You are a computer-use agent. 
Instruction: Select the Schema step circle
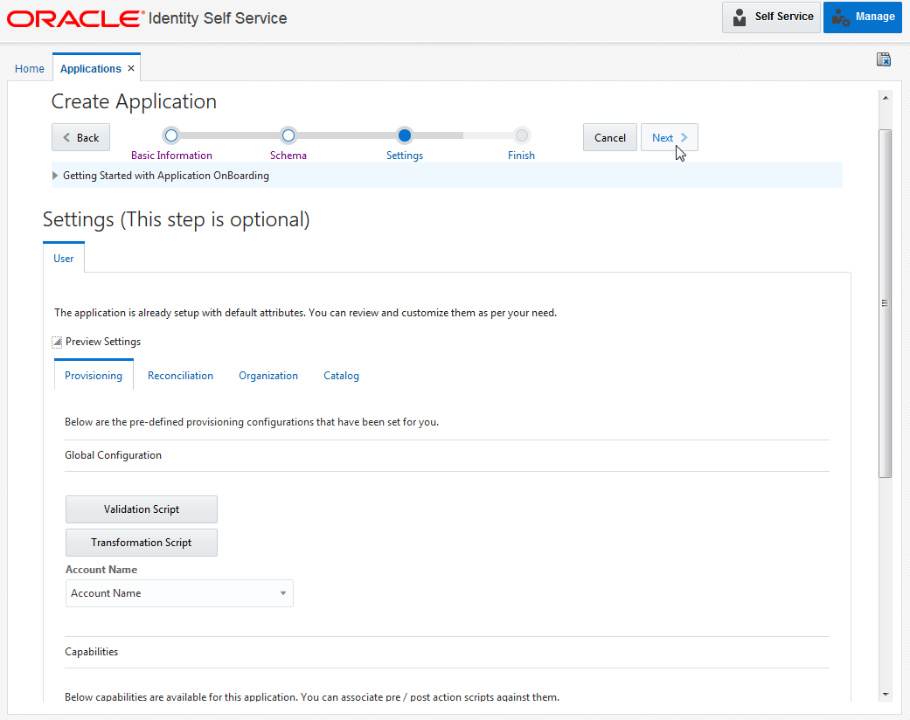coord(288,135)
